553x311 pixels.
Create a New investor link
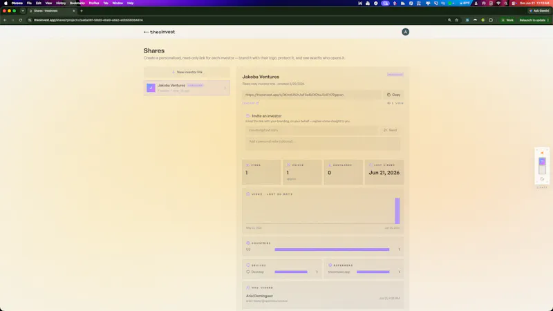point(187,72)
